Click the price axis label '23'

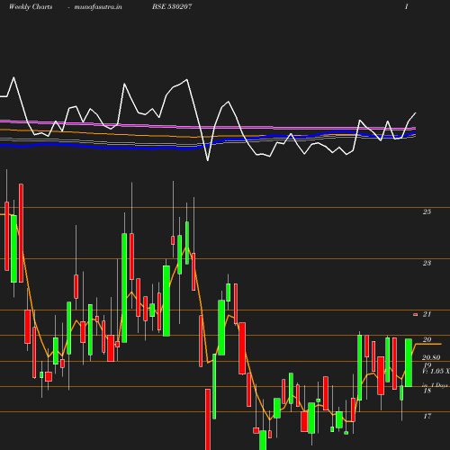[427, 263]
